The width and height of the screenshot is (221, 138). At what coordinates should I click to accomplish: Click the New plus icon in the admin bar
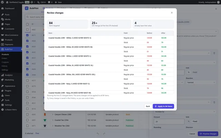pos(56,2)
